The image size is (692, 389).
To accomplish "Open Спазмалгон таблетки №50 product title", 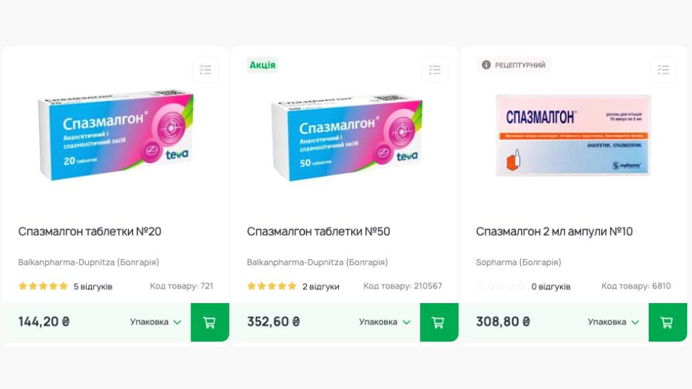I will point(318,232).
